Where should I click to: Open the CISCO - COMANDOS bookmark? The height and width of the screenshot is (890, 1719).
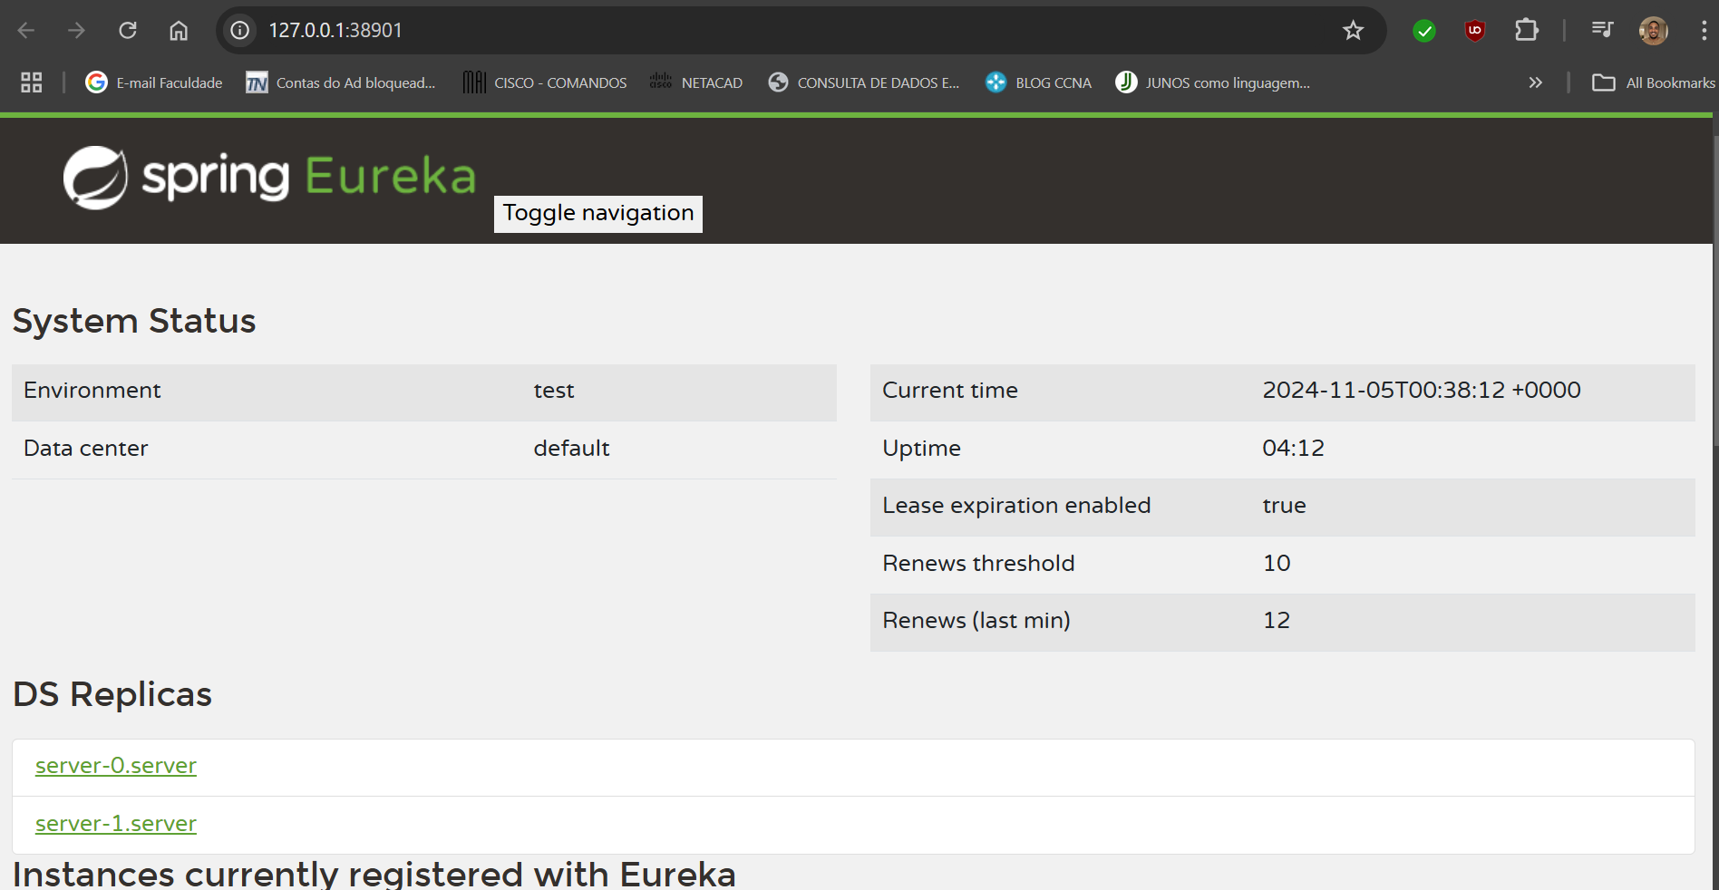[x=545, y=82]
